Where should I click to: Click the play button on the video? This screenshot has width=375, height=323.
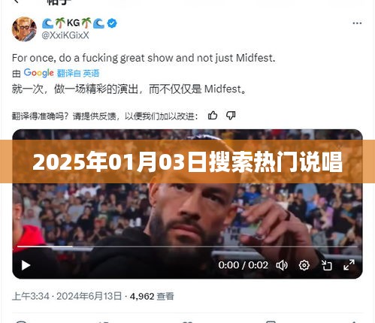[x=26, y=265]
